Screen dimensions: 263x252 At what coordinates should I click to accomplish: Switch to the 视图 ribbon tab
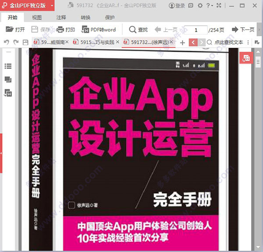coord(37,18)
